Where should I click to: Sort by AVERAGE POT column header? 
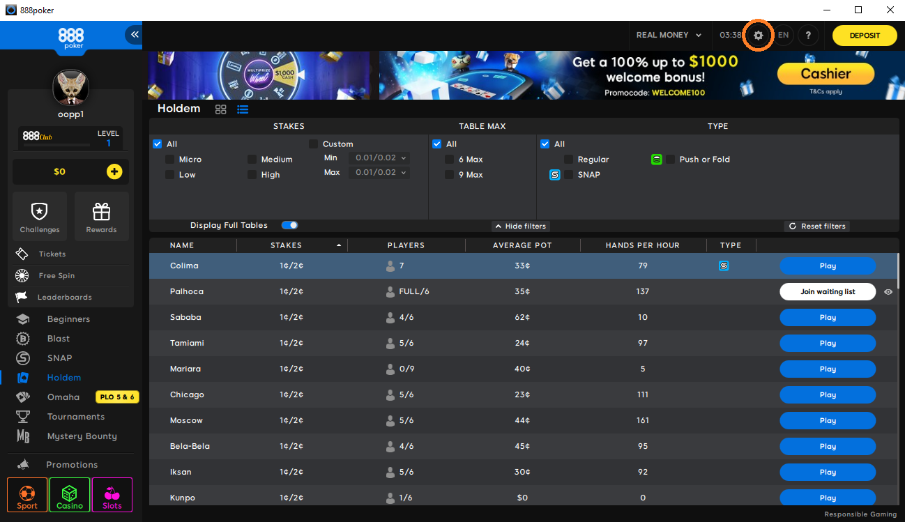(x=523, y=245)
